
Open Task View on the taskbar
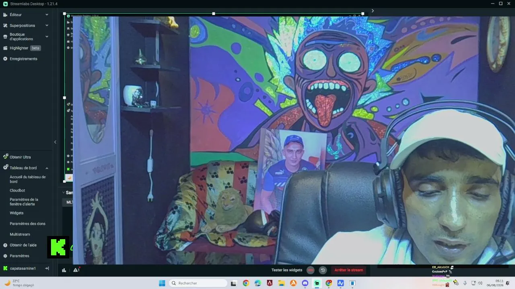(233, 283)
